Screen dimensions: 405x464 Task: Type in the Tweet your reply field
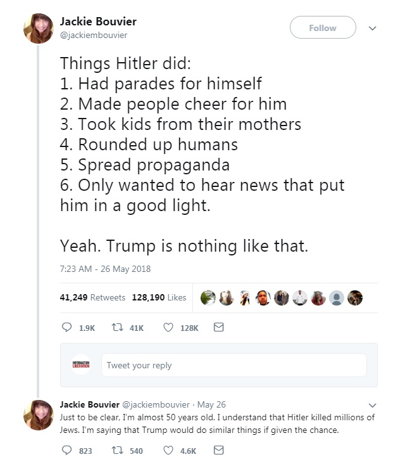[x=234, y=365]
